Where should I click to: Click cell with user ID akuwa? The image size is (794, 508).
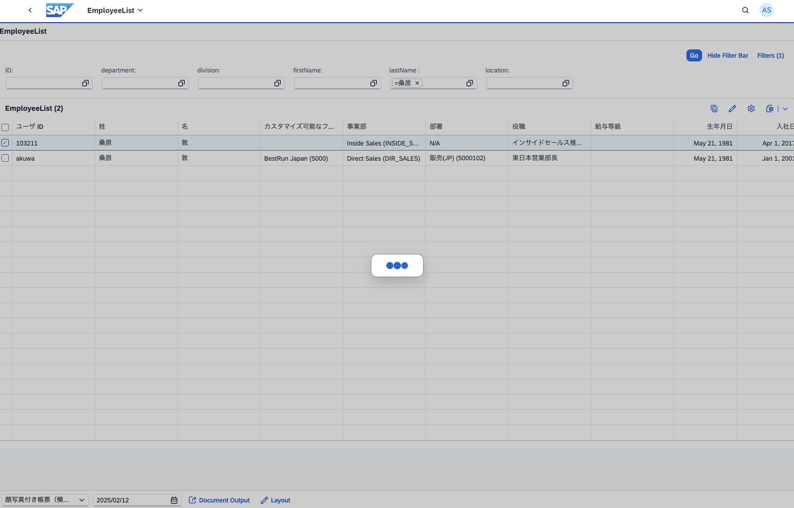54,158
